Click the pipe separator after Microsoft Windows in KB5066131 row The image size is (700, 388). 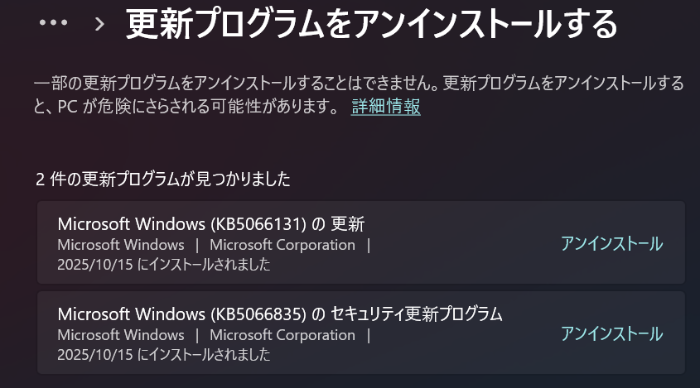click(x=197, y=245)
